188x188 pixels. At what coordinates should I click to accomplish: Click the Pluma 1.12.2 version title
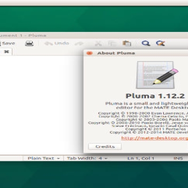coord(155,96)
